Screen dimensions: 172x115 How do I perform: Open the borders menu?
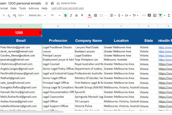click(96, 15)
